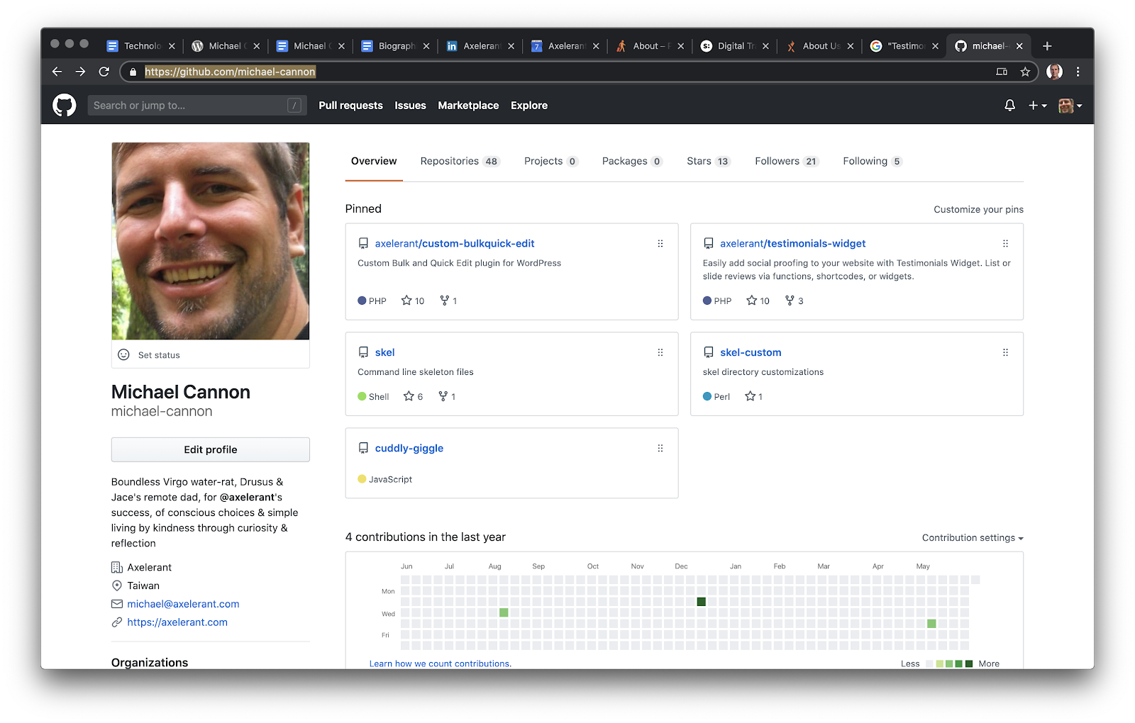Reload the page
This screenshot has width=1135, height=723.
(x=104, y=72)
